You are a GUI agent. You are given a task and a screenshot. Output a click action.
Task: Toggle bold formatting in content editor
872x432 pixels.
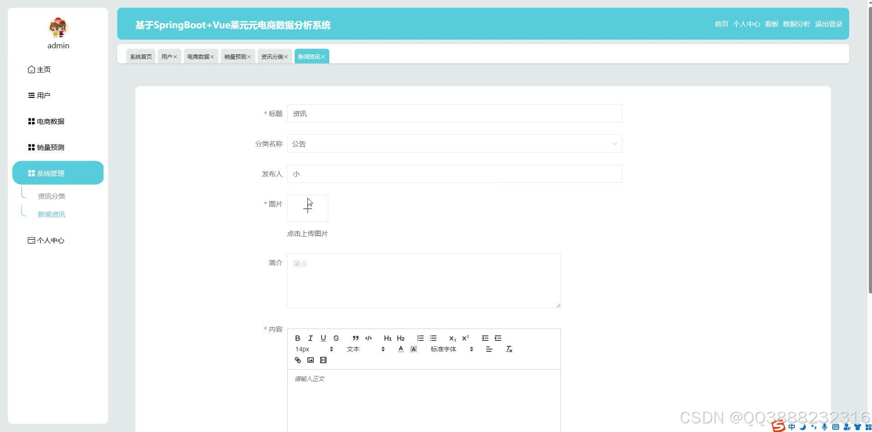point(297,338)
